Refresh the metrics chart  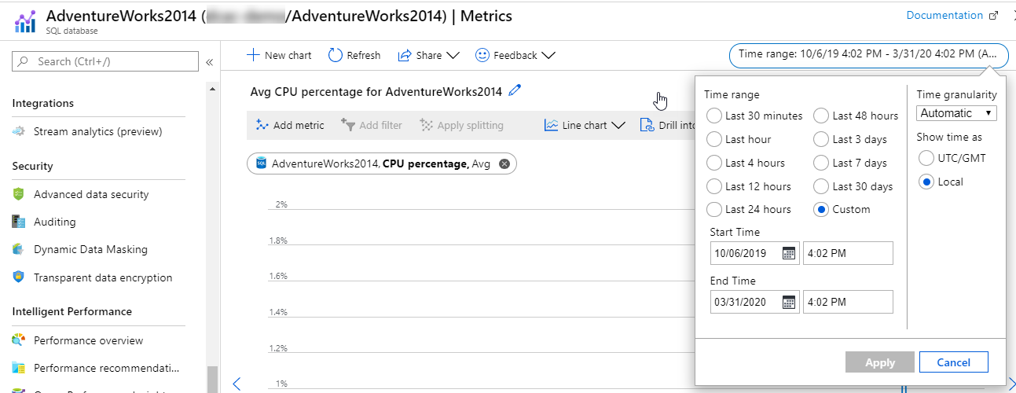tap(354, 55)
